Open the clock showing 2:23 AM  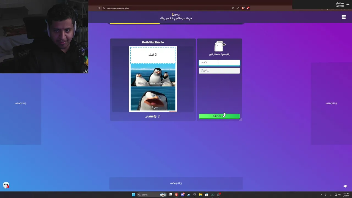(345, 195)
